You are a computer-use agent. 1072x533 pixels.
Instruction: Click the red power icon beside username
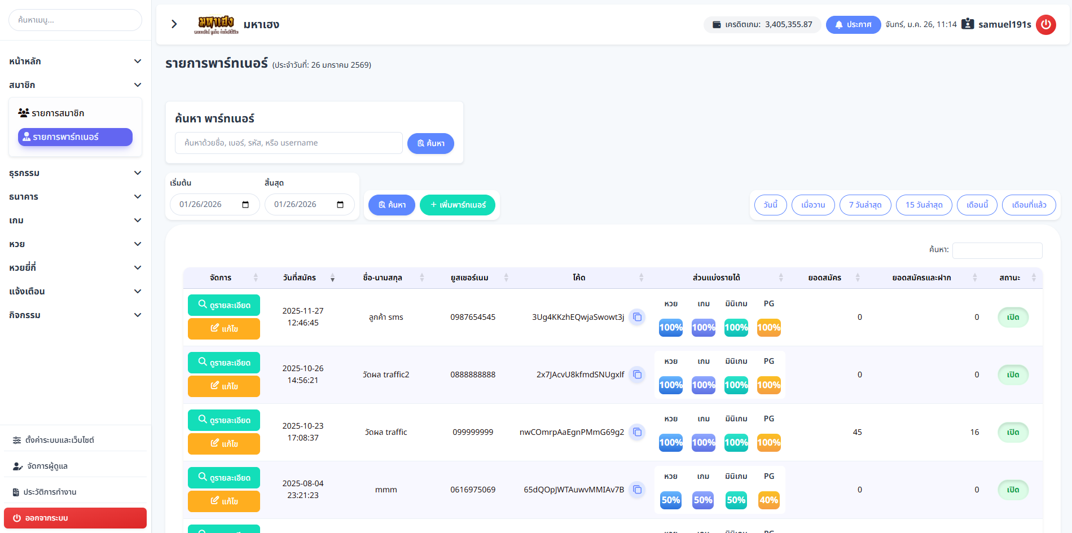1045,25
